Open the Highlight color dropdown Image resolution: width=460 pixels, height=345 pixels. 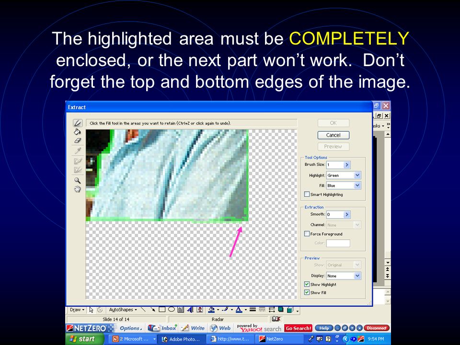[357, 175]
